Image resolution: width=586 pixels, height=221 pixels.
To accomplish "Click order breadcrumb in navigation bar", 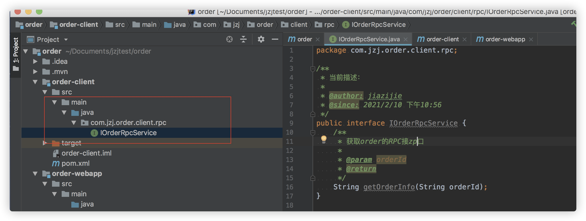I will [29, 25].
